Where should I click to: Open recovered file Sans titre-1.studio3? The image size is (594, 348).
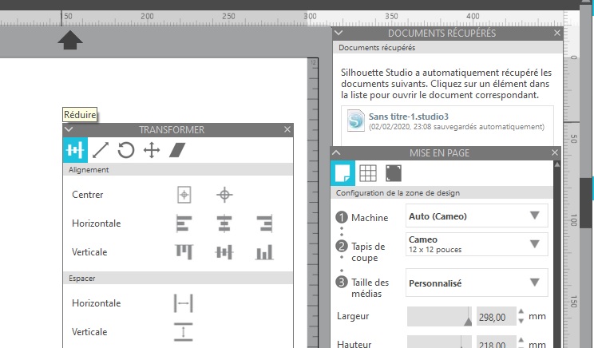point(447,121)
